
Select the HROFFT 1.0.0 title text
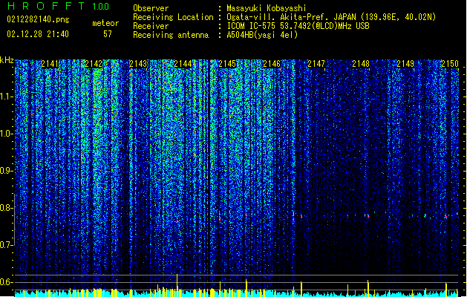click(x=59, y=6)
